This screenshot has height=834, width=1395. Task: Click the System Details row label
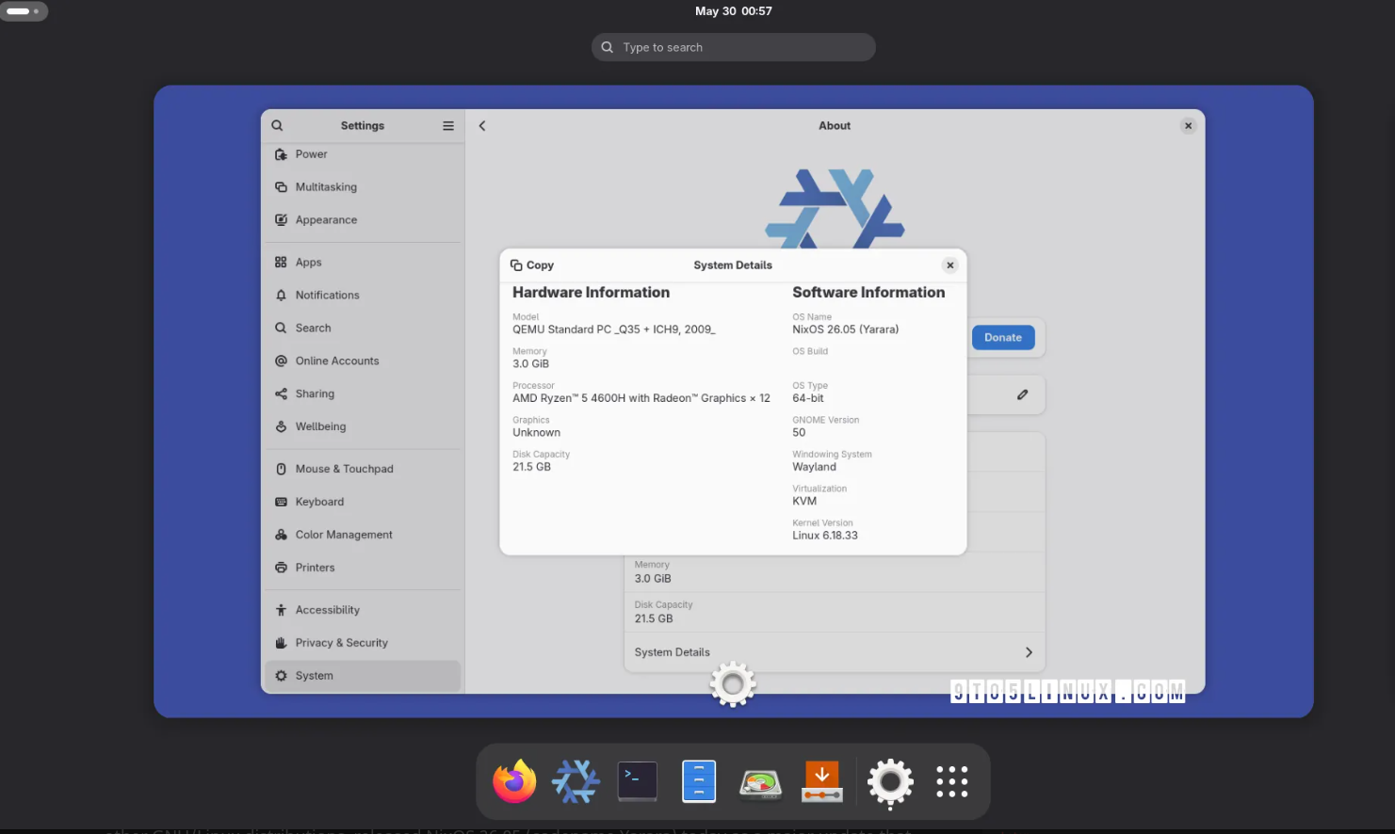click(x=673, y=652)
